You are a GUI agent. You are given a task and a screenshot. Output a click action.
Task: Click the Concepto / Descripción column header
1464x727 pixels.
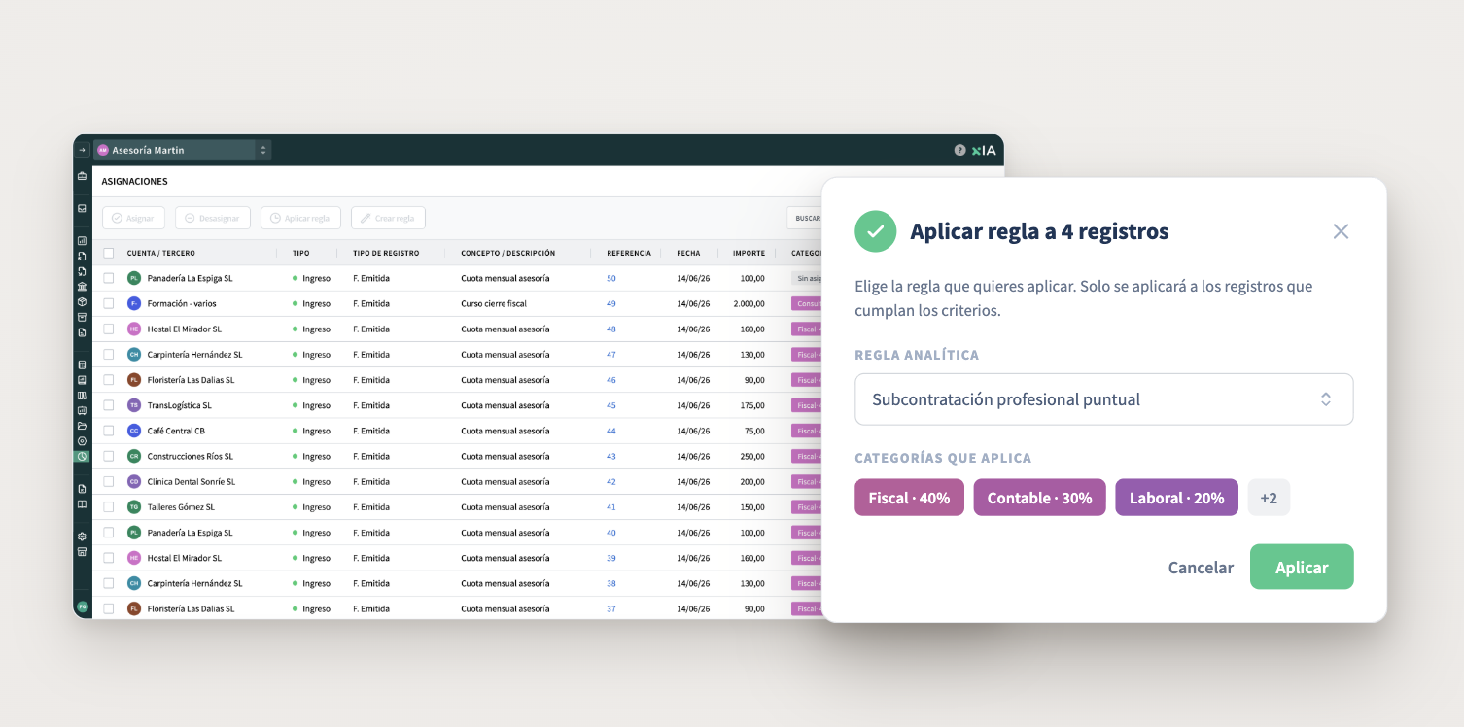(x=508, y=253)
